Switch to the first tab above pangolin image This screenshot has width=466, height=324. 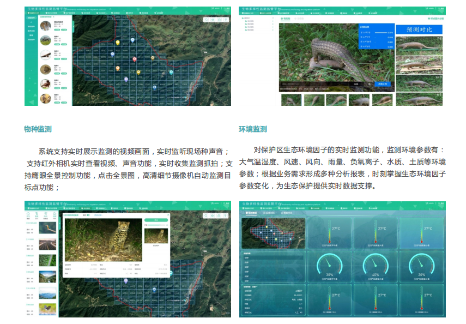[286, 19]
